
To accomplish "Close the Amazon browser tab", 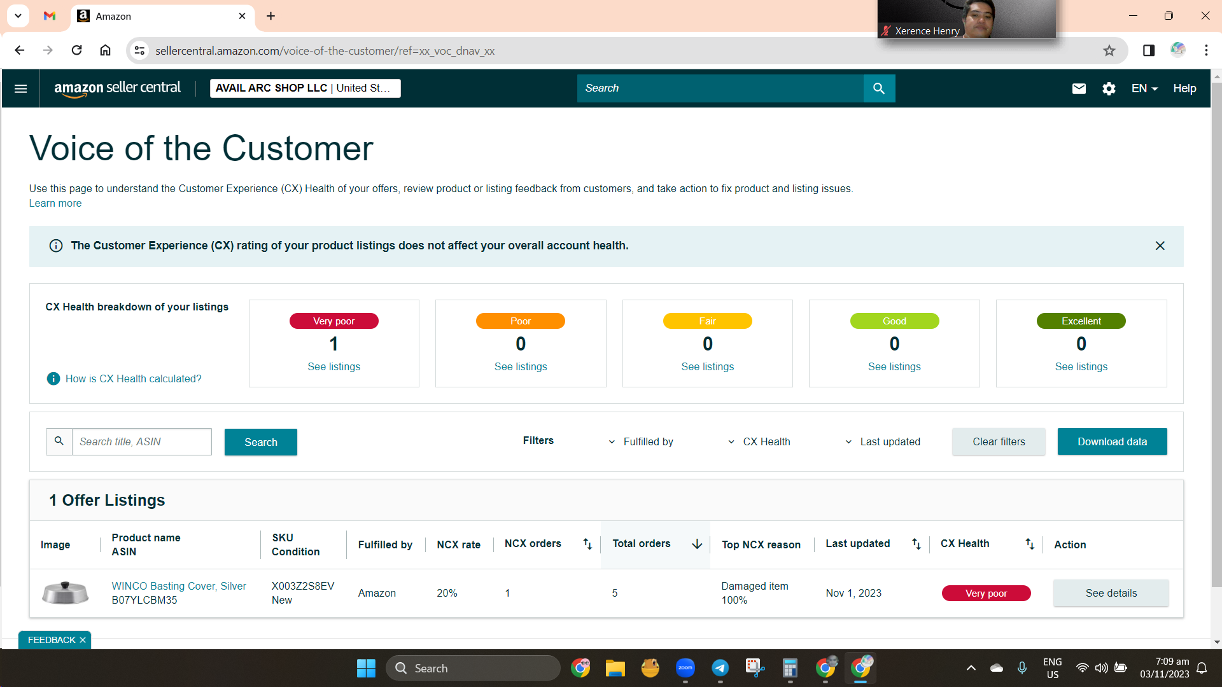I will (242, 16).
